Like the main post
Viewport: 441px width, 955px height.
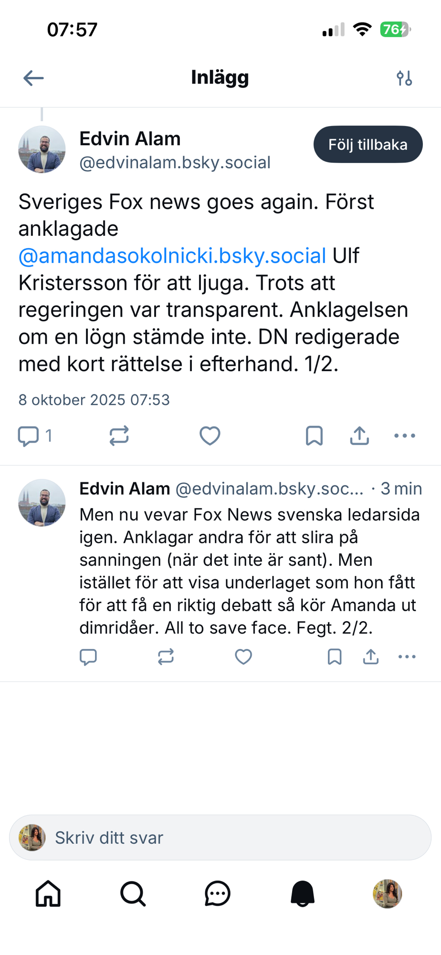[210, 436]
